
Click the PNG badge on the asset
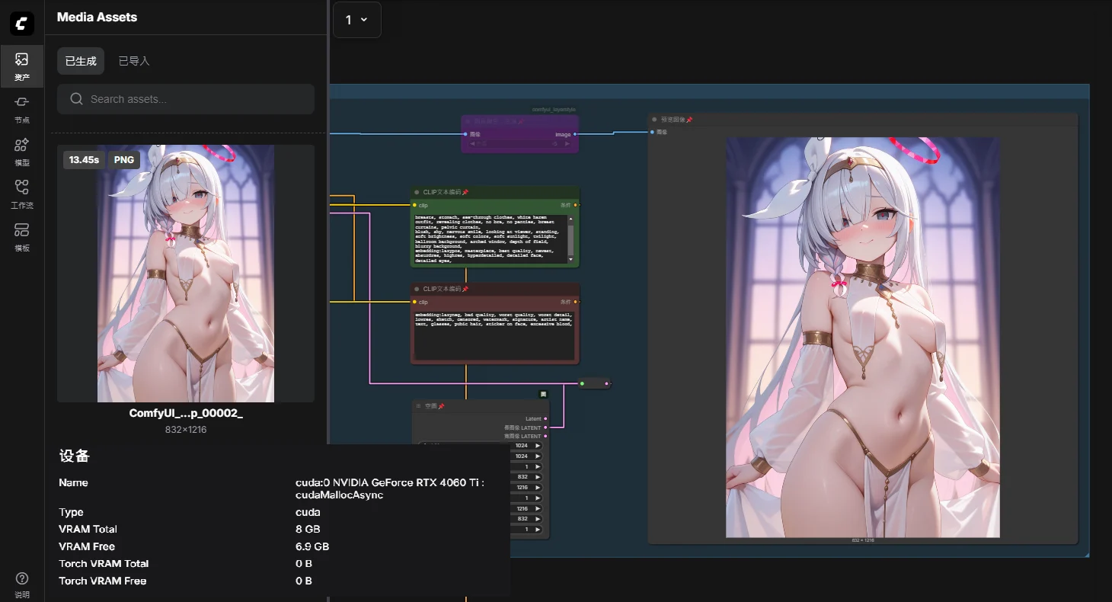pyautogui.click(x=124, y=160)
